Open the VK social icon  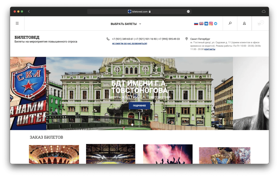tap(206, 24)
